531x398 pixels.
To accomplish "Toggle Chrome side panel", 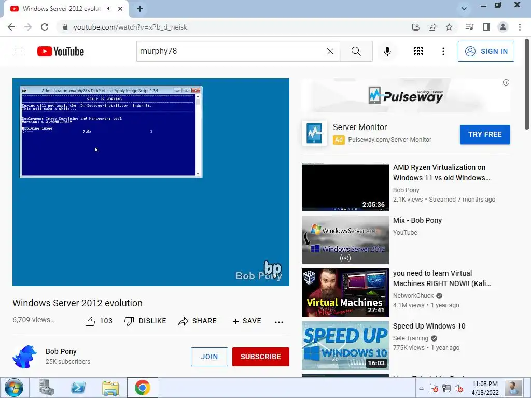I will point(486,27).
